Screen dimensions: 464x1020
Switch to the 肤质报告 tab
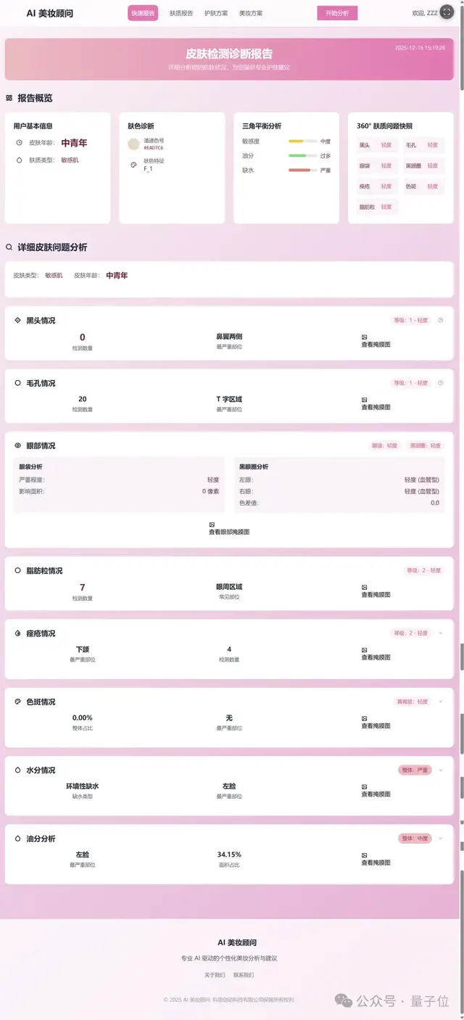coord(181,13)
